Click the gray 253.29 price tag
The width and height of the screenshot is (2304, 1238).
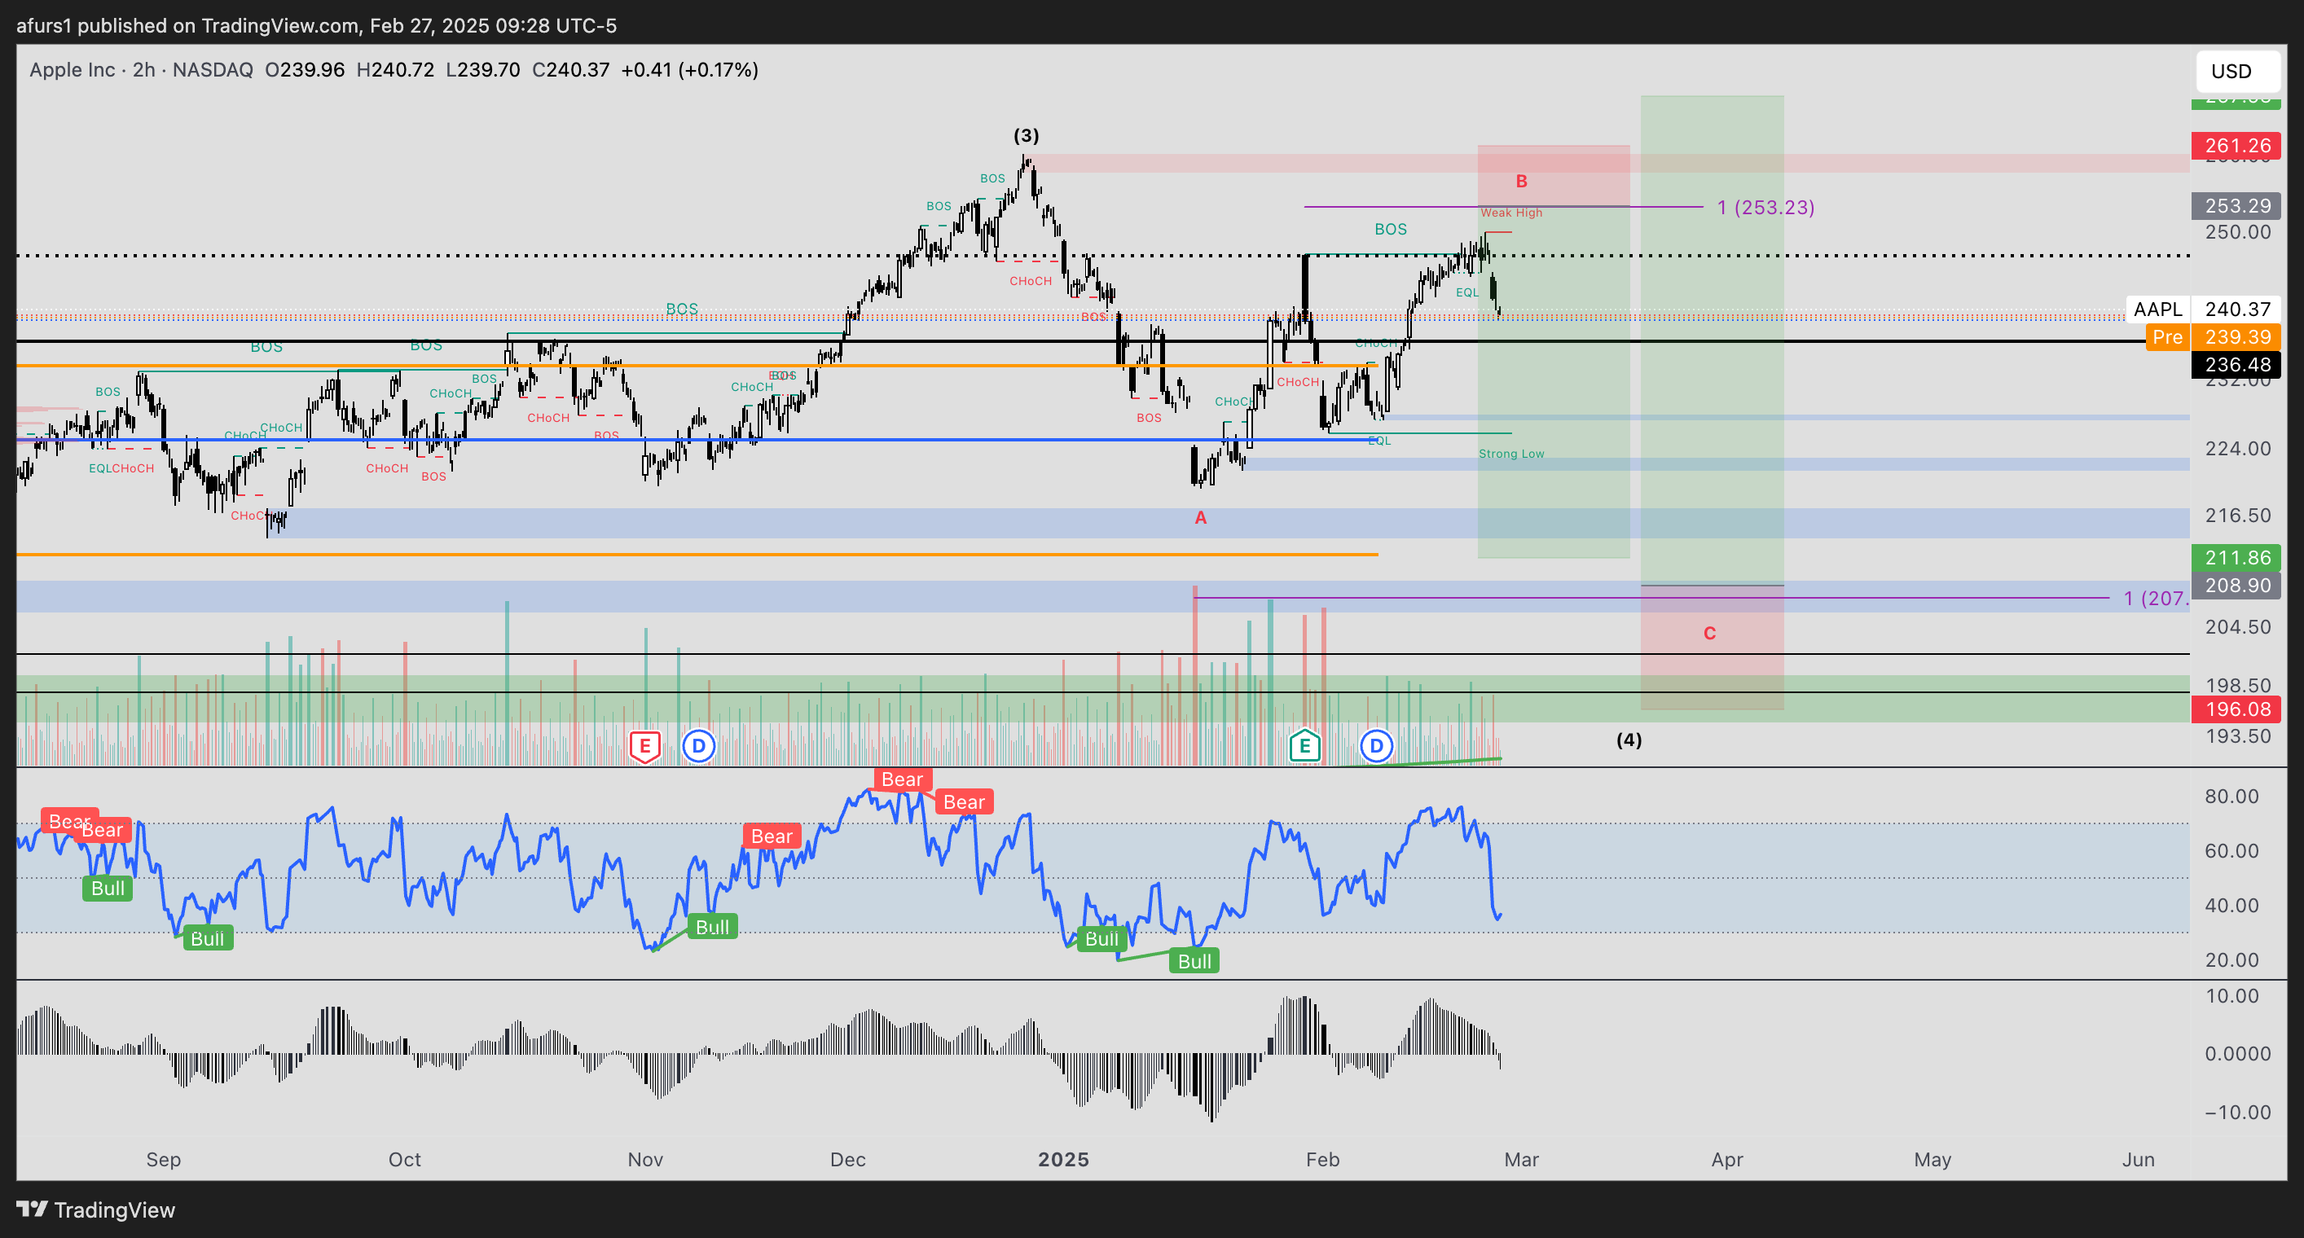pos(2236,205)
